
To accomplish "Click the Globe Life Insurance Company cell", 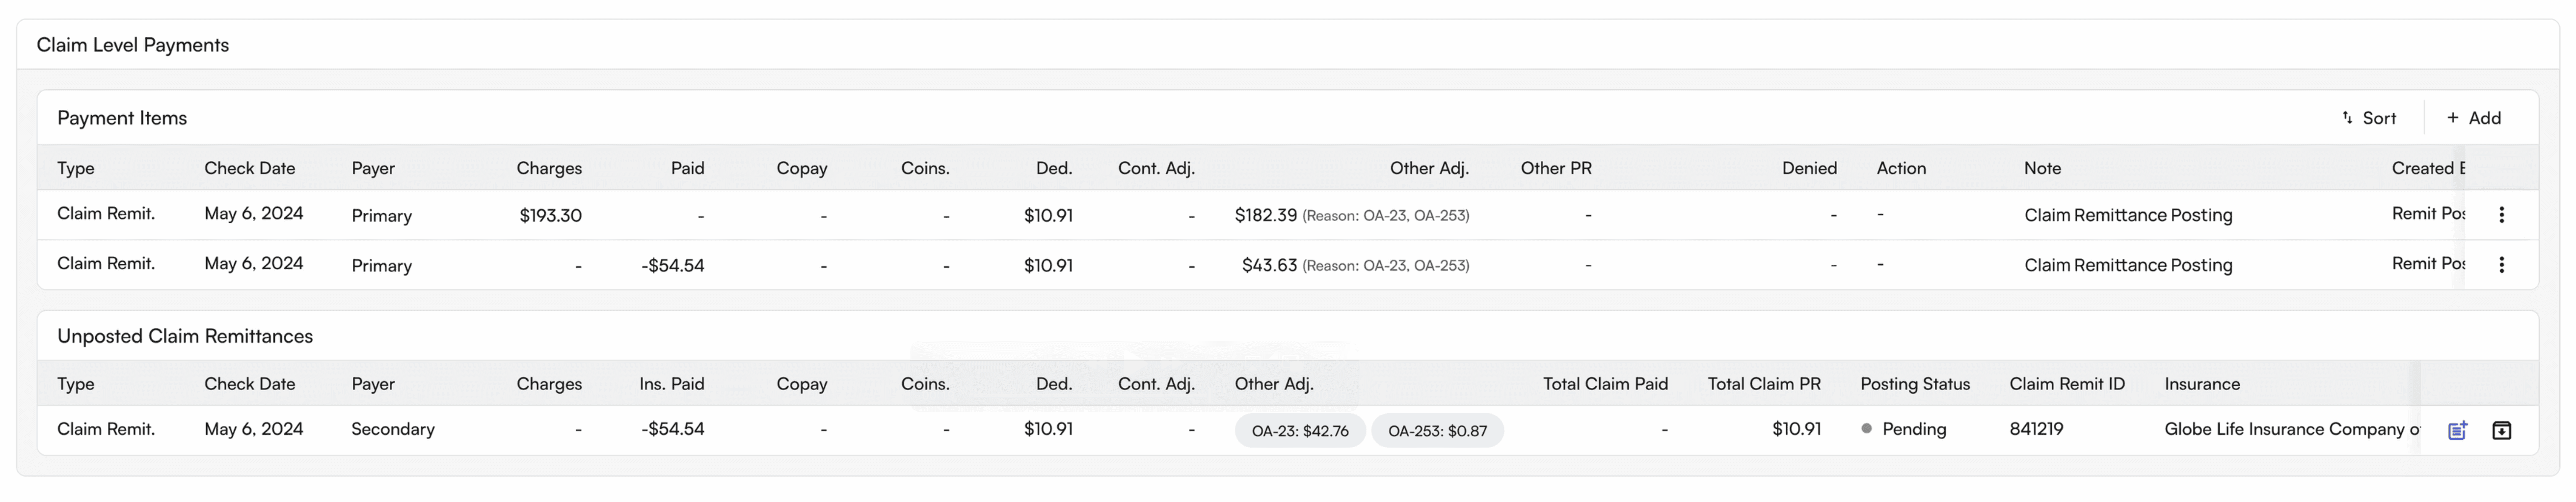I will pyautogui.click(x=2290, y=429).
